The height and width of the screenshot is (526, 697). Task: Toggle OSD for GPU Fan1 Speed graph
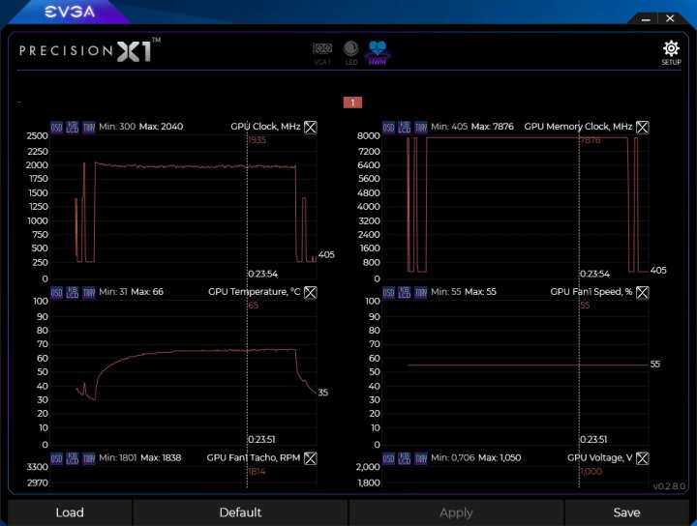(x=388, y=293)
